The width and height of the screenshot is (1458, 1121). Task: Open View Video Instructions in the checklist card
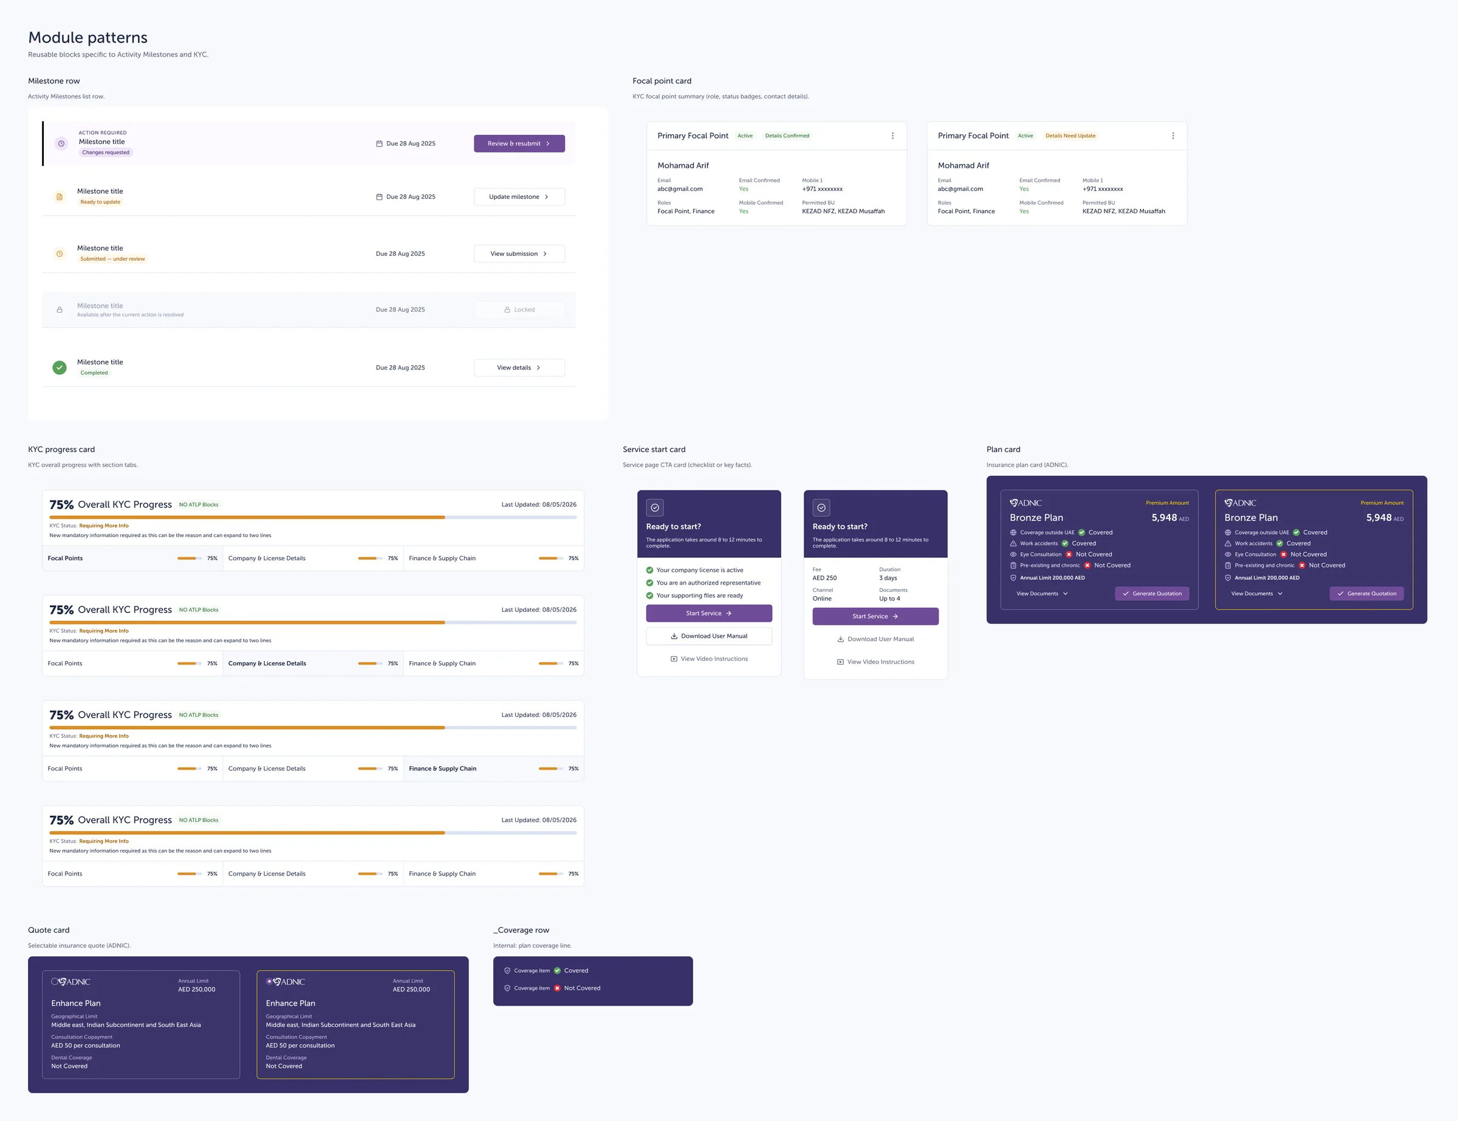(709, 659)
